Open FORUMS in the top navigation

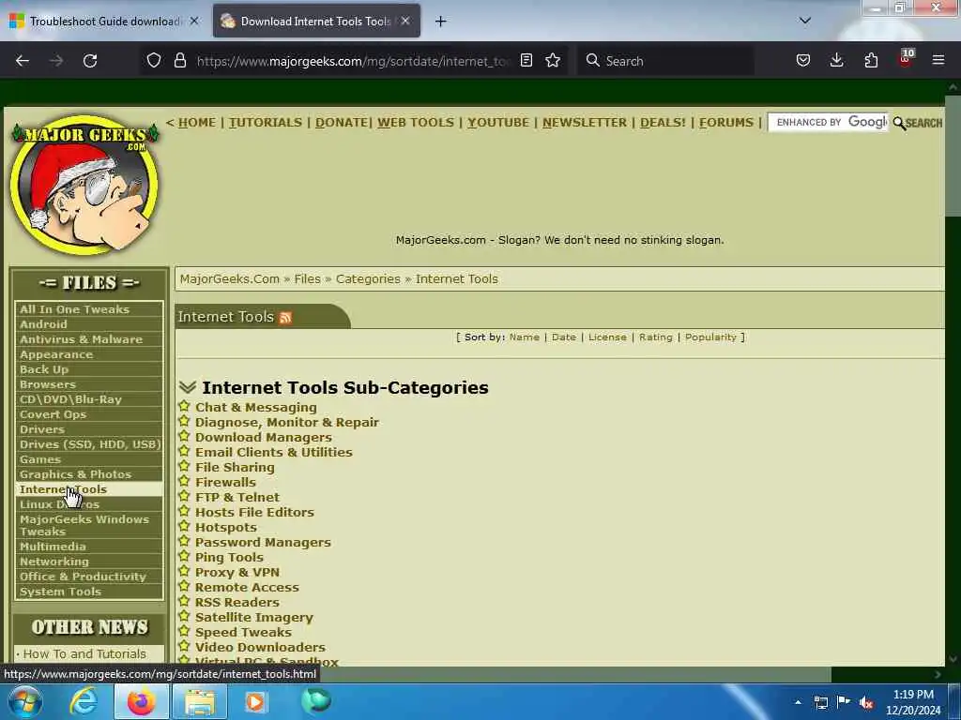(726, 123)
